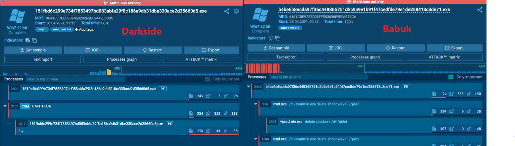
Task: Click red CPU bars in Babuk graph
Action: pyautogui.click(x=263, y=68)
